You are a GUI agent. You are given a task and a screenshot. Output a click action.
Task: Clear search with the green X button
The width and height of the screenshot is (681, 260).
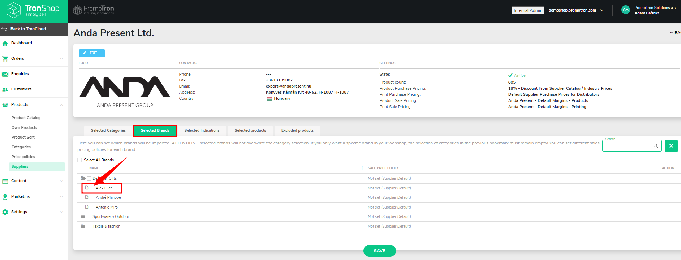pos(671,146)
